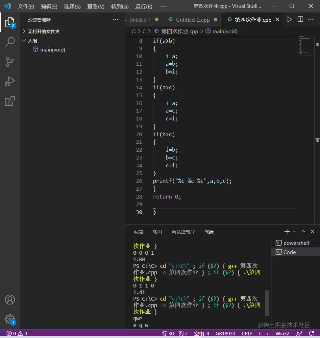This screenshot has height=338, width=320.
Task: Open the Search view icon
Action: (x=10, y=42)
